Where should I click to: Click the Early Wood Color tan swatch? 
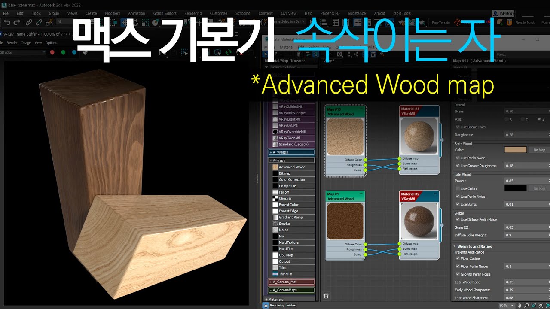(x=515, y=150)
